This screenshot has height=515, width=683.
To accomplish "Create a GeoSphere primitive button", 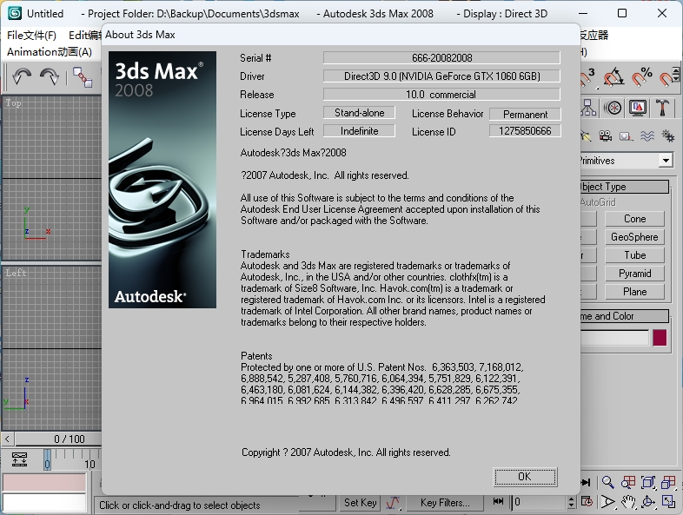I will coord(634,237).
